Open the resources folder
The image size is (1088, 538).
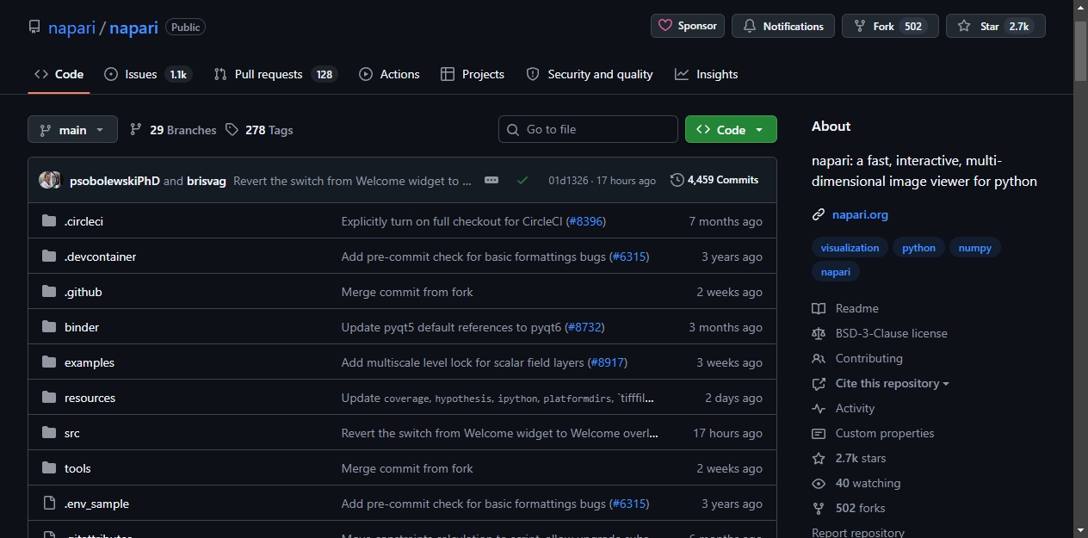[90, 398]
